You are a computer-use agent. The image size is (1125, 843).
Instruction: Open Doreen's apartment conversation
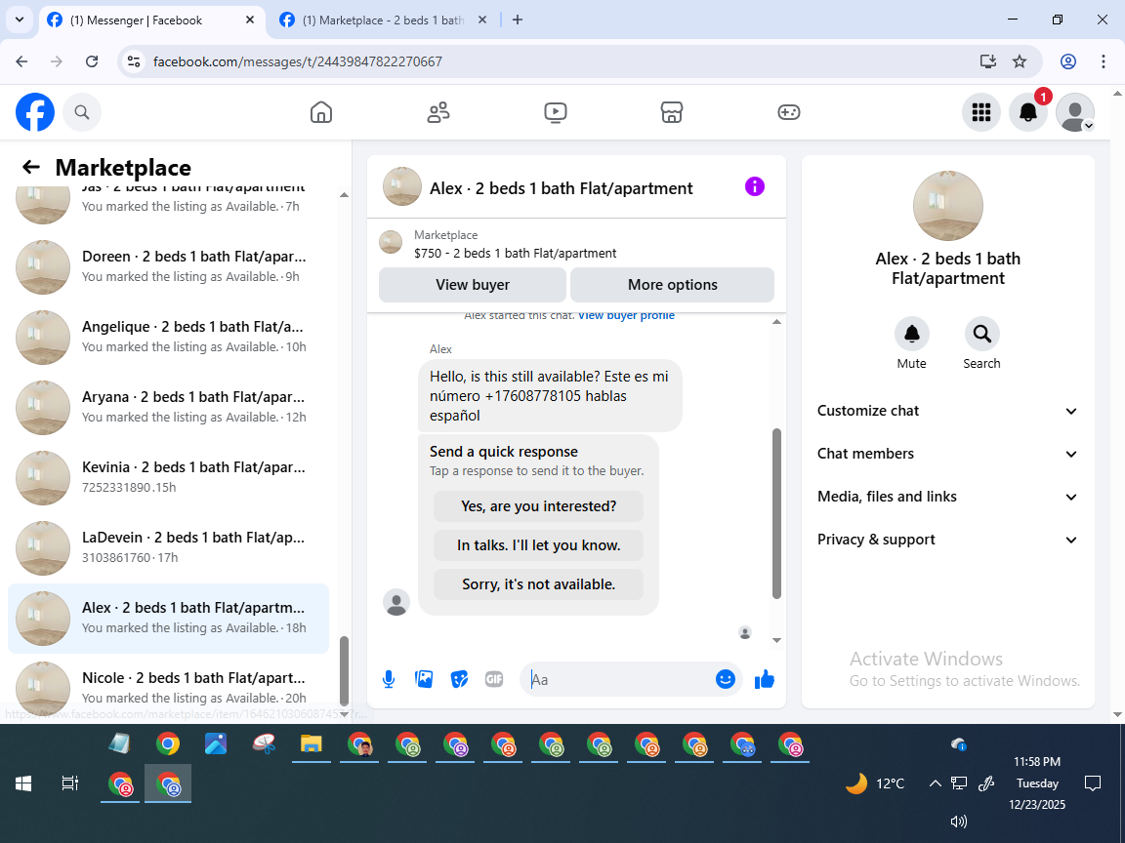pos(169,266)
